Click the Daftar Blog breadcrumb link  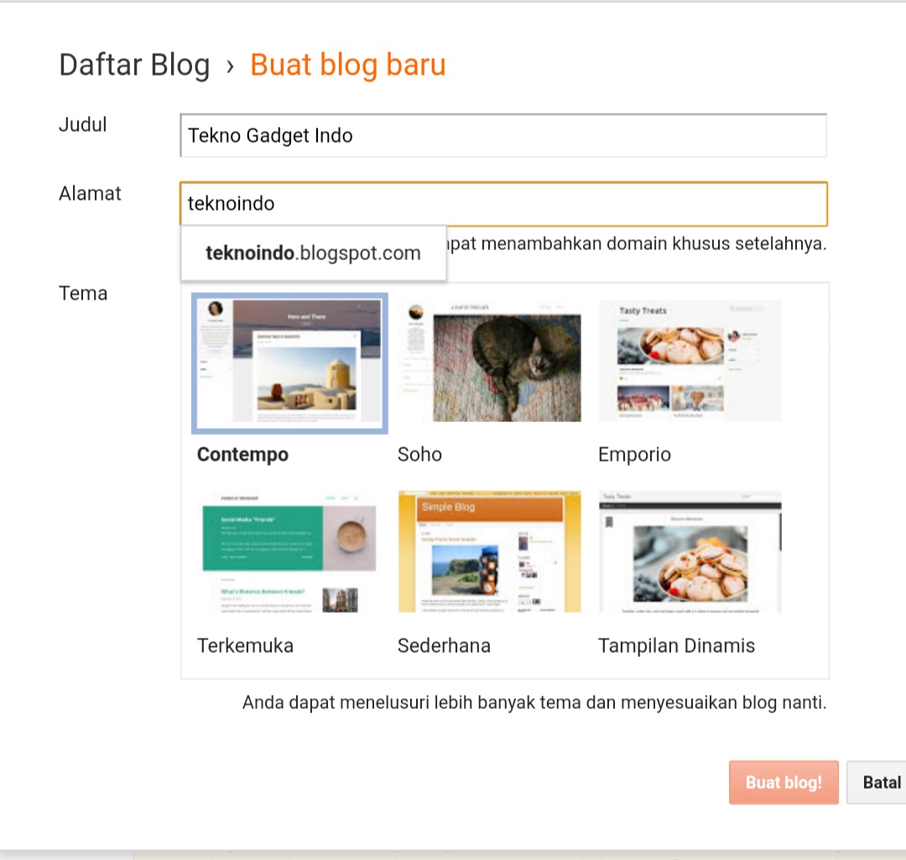[134, 65]
